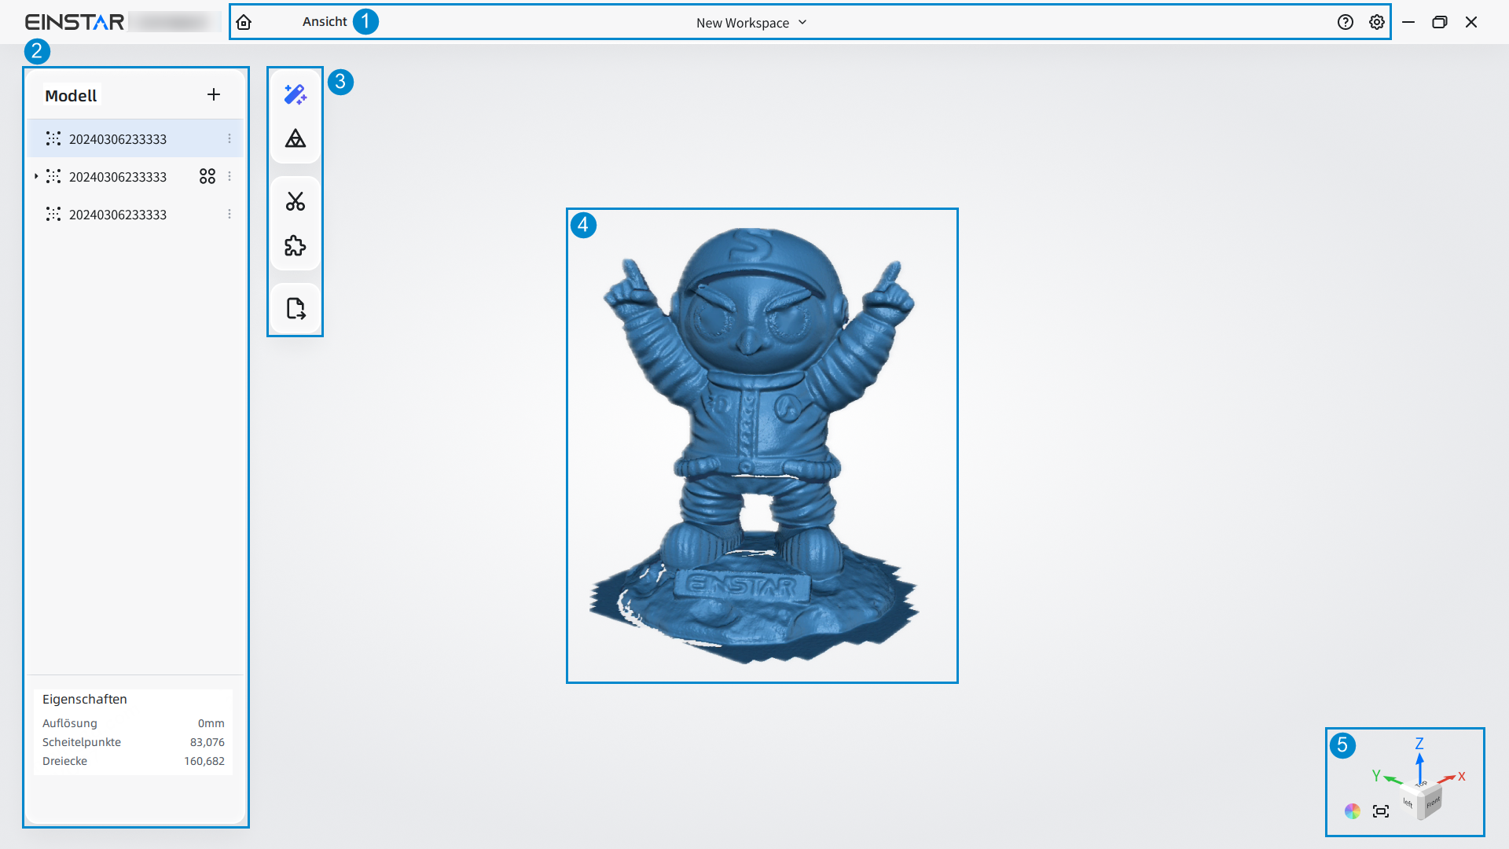1509x849 pixels.
Task: Open the triangle mesh tool
Action: point(296,139)
